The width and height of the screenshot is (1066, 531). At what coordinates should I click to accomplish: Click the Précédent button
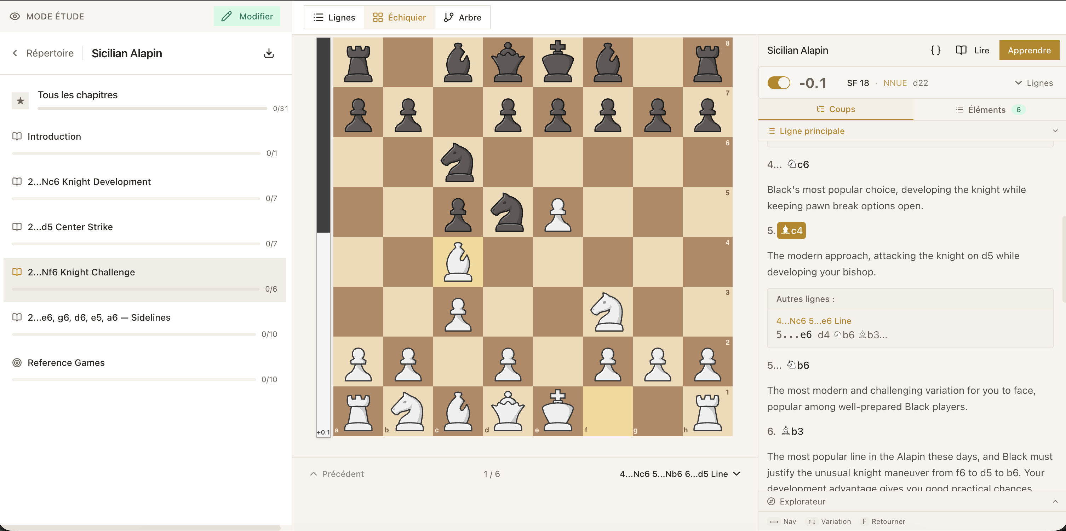click(x=337, y=474)
